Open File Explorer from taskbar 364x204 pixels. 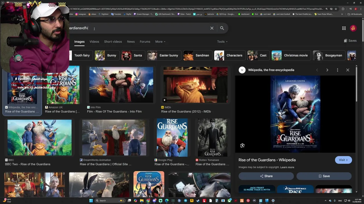click(x=142, y=201)
